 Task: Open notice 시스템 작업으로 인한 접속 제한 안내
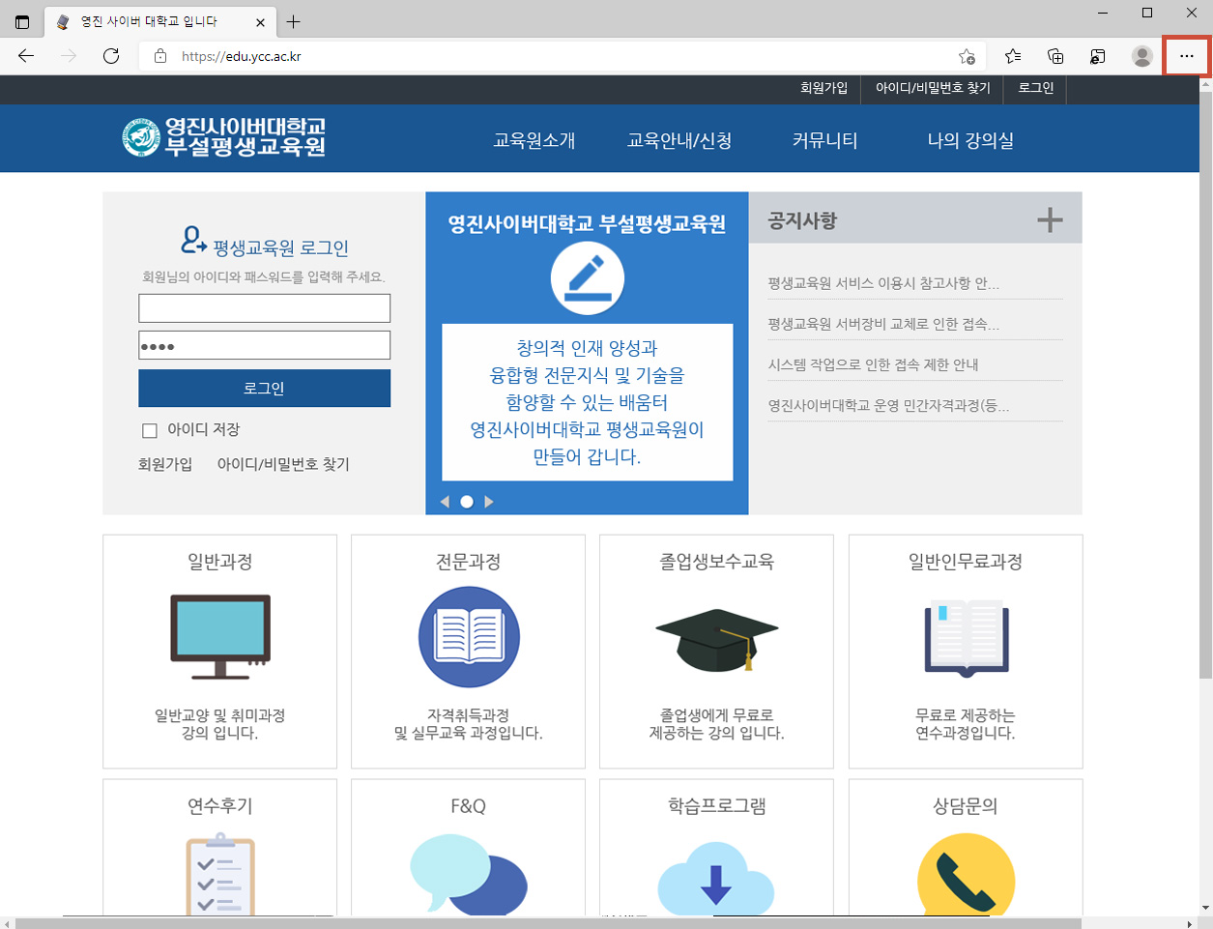click(873, 364)
